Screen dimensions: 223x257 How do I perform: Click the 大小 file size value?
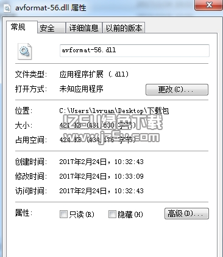click(98, 126)
